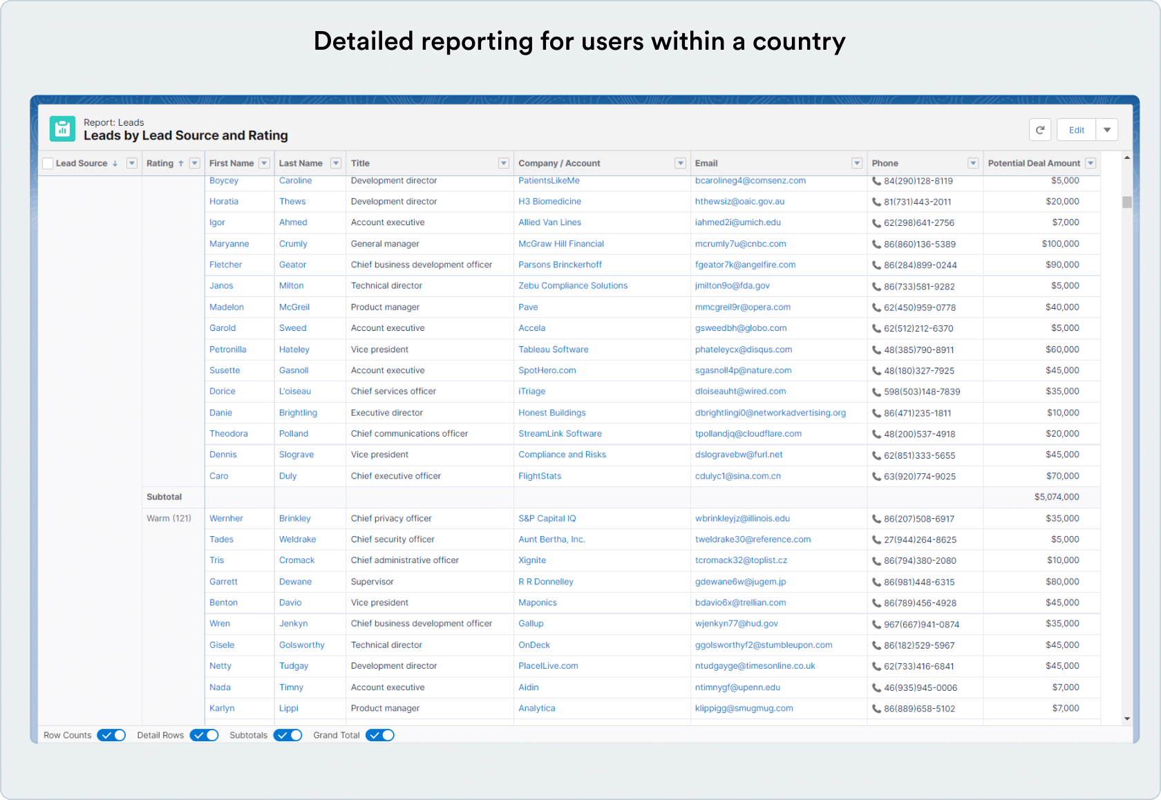Click the Leads report icon
The width and height of the screenshot is (1161, 800).
point(62,129)
